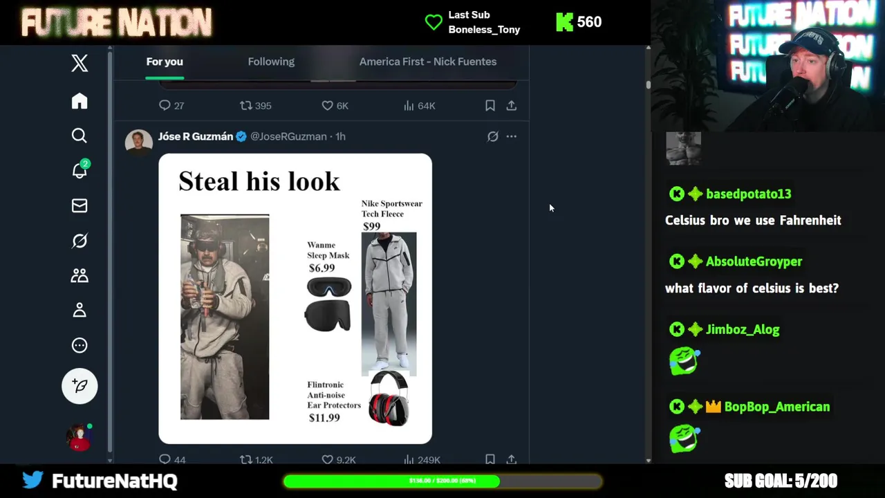Click Jimboz_Alog's green emote
885x498 pixels.
[684, 361]
